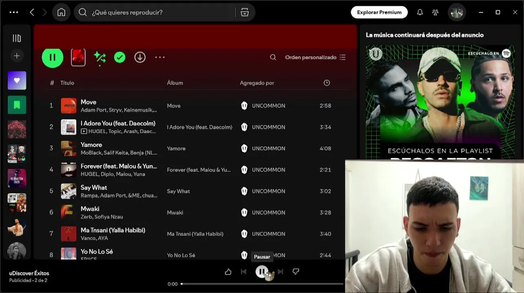The width and height of the screenshot is (524, 293).
Task: Open the notifications bell
Action: point(420,12)
